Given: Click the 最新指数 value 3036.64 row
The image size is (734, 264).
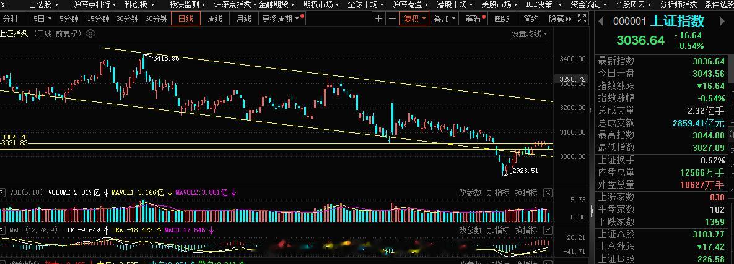Looking at the screenshot, I should click(x=662, y=61).
